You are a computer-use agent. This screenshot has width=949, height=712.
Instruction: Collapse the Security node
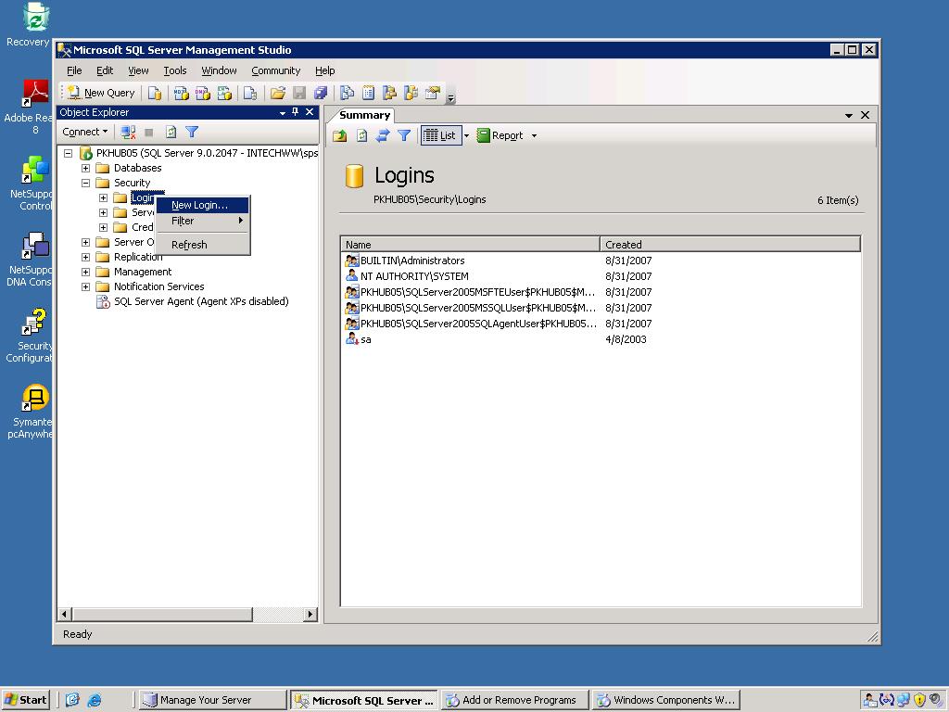tap(86, 183)
